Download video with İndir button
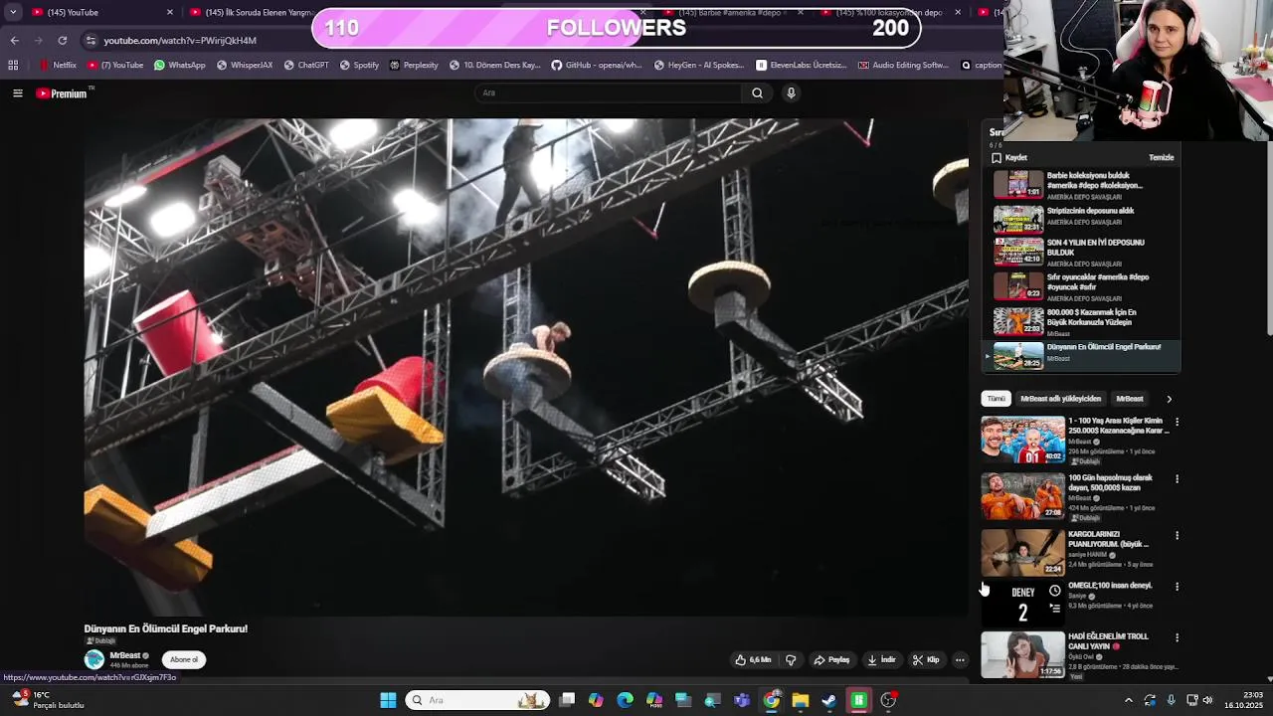 tap(881, 659)
